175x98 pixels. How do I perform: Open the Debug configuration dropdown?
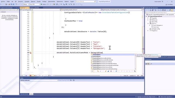click(26, 4)
